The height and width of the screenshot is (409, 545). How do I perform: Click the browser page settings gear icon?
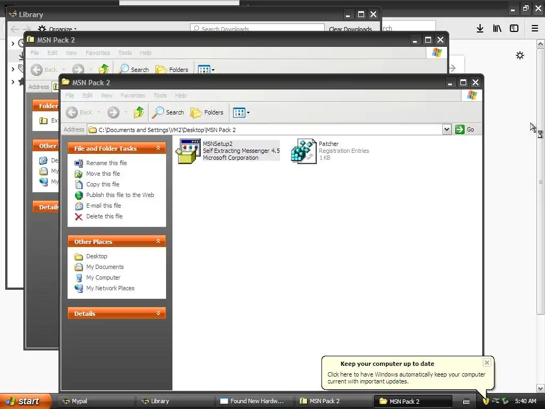coord(519,55)
